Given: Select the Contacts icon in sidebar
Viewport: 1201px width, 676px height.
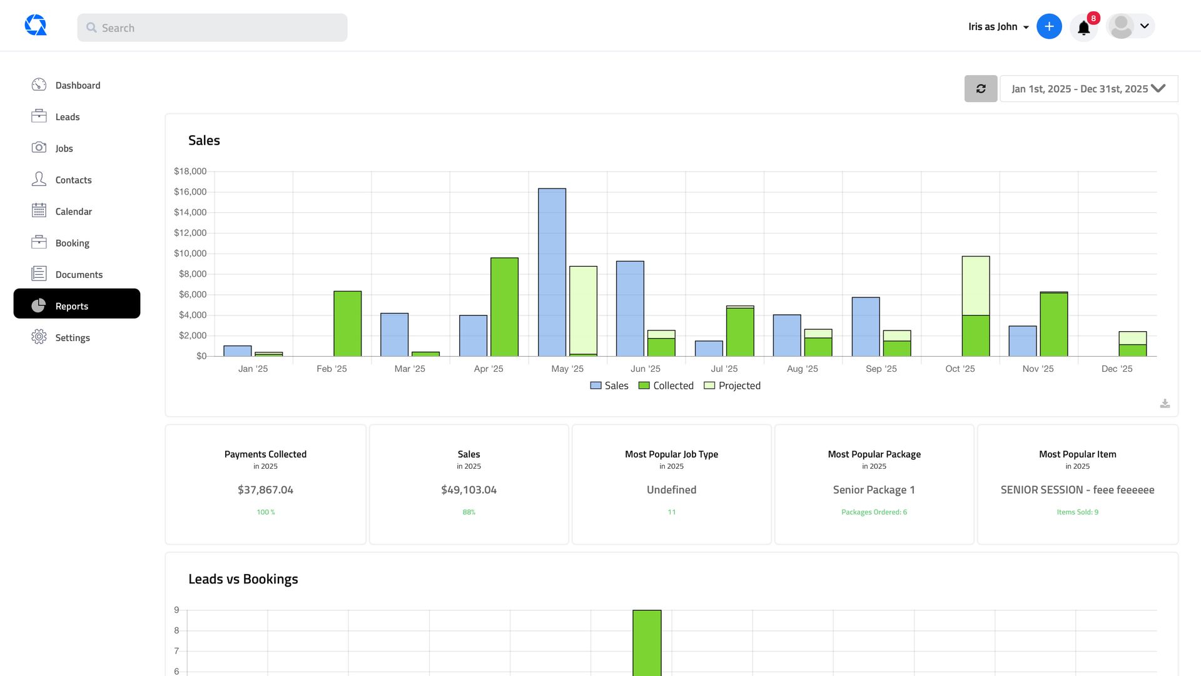Looking at the screenshot, I should coord(39,179).
